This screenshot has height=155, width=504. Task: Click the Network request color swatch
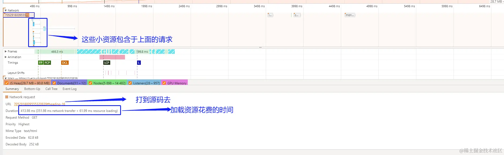tap(7, 97)
